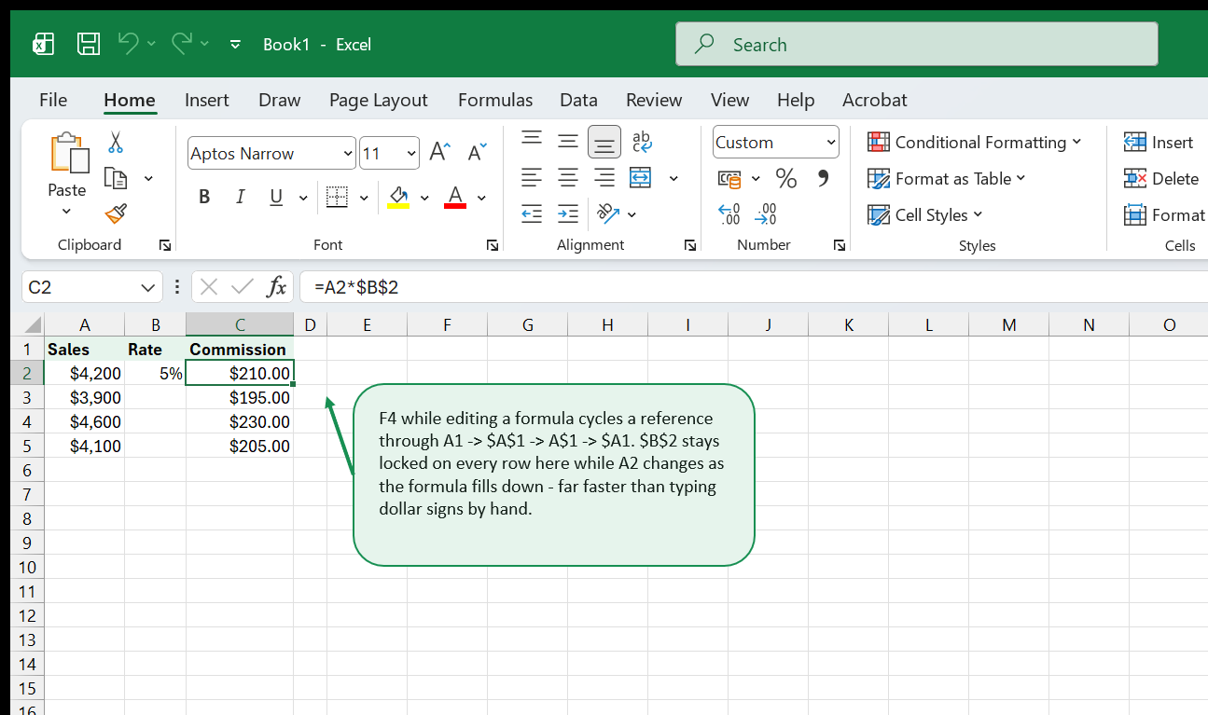The height and width of the screenshot is (715, 1208).
Task: Click the formula bar showing =A2*$B$2
Action: pyautogui.click(x=754, y=287)
